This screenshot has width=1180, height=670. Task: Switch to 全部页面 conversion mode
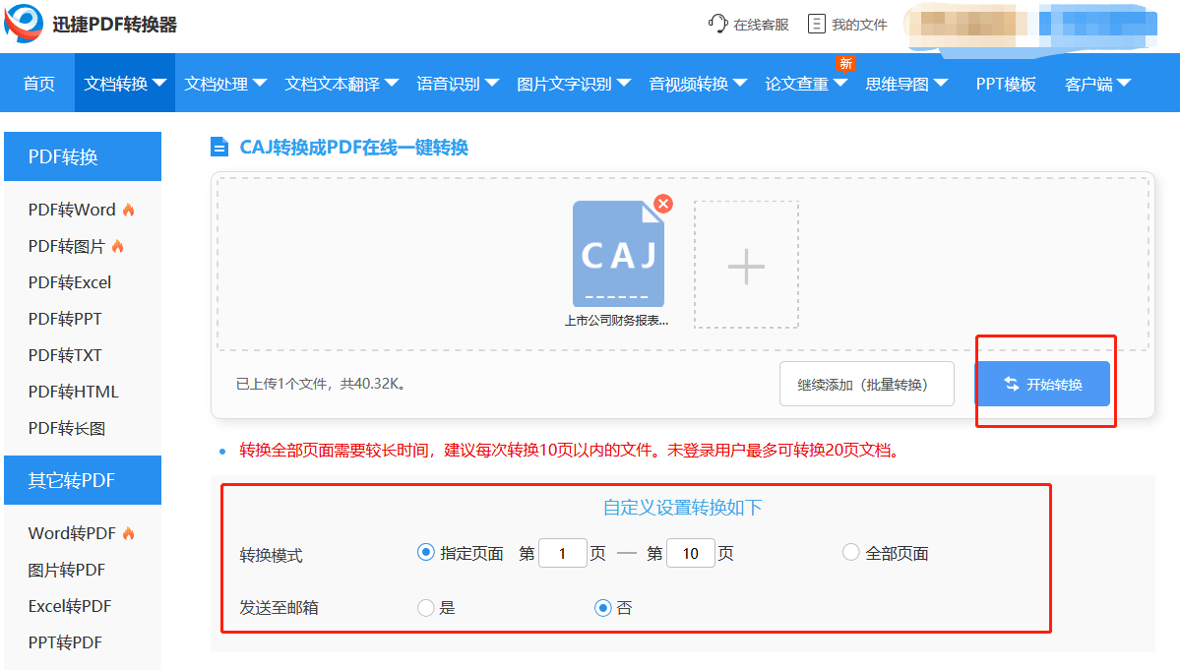click(x=849, y=553)
